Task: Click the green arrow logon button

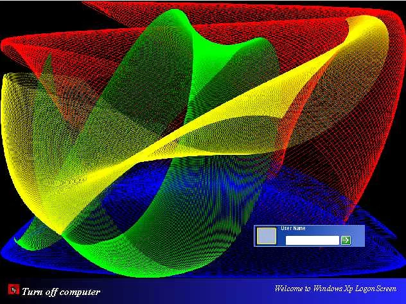Action: click(346, 240)
